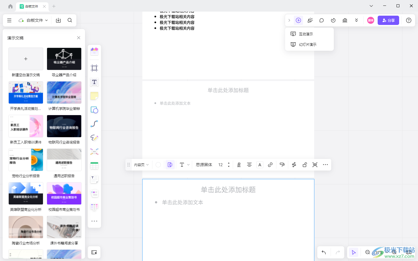The height and width of the screenshot is (261, 418).
Task: Open 校园超市商业策划书 template thumbnail
Action: pyautogui.click(x=64, y=193)
